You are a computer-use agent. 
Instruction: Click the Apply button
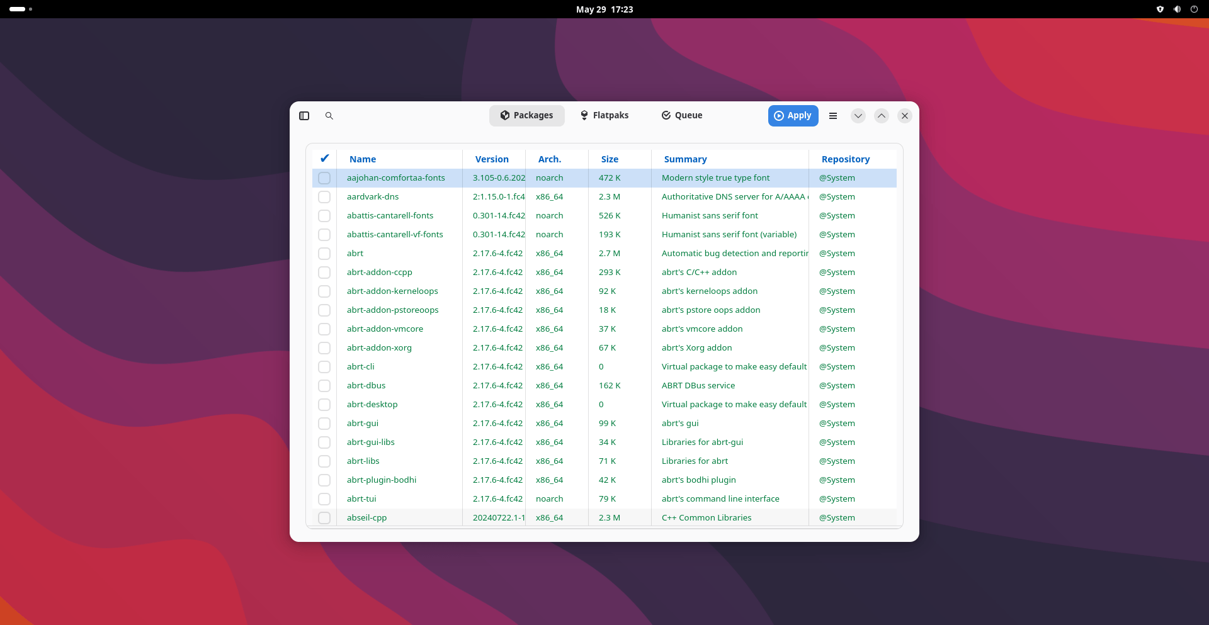tap(793, 116)
